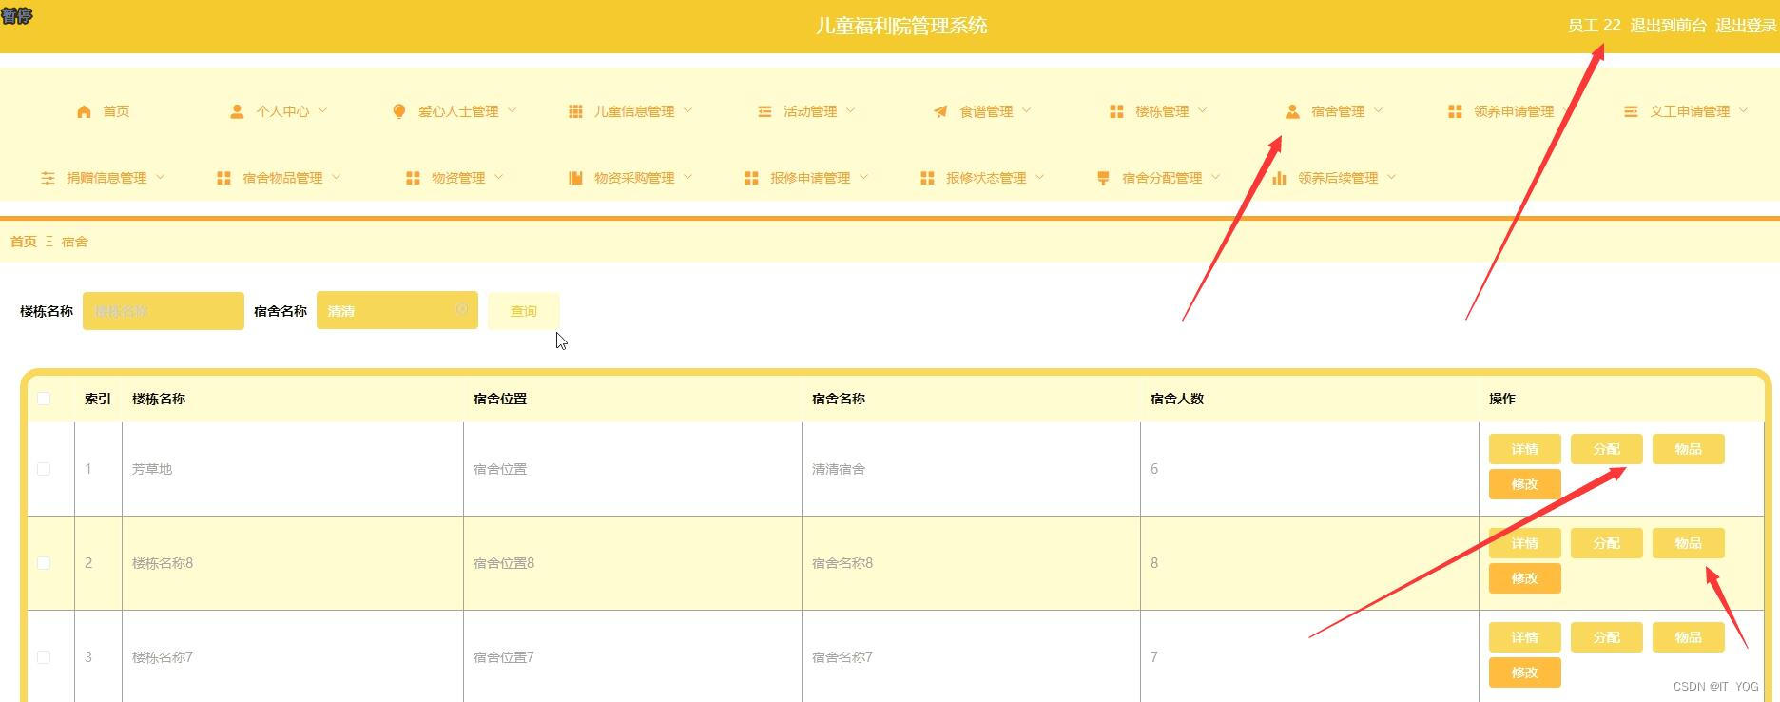Check the row for 楼栋名称7
Screen dimensions: 1780x702
point(44,657)
